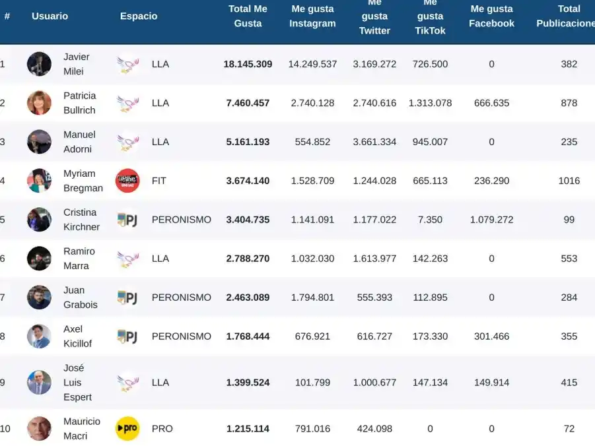Click the yellow PRO logo in Macri's row

click(127, 429)
